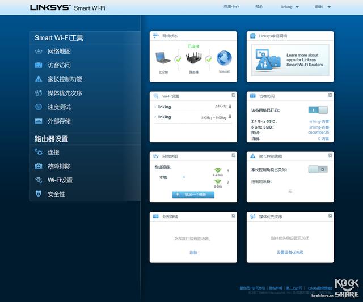
Task: Click the laptop icon in 网络状态 widget
Action: click(163, 58)
